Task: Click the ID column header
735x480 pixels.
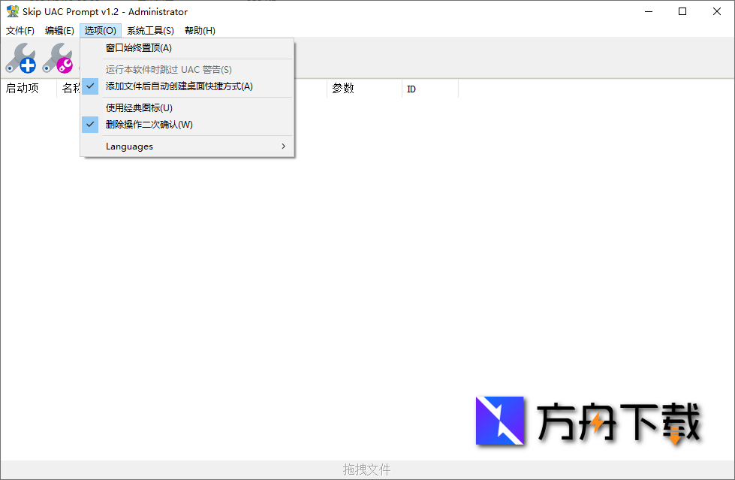Action: click(x=411, y=88)
